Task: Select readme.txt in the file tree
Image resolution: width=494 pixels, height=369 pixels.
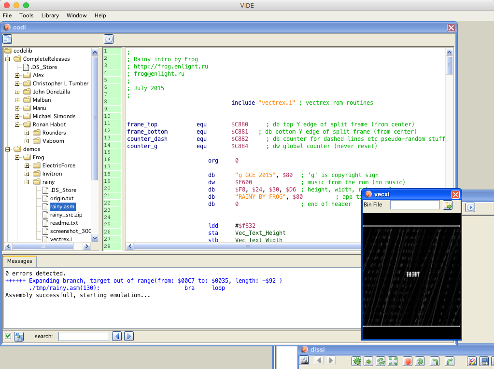Action: coord(64,223)
